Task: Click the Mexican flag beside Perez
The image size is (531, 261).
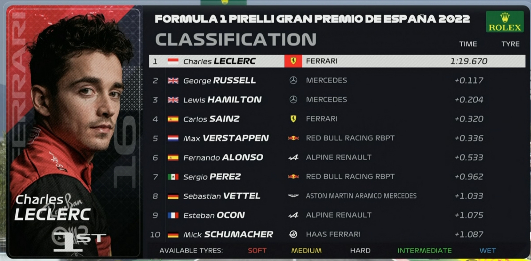Action: tap(173, 177)
